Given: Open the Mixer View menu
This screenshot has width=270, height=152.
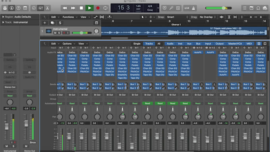Looking at the screenshot, I should [83, 44].
